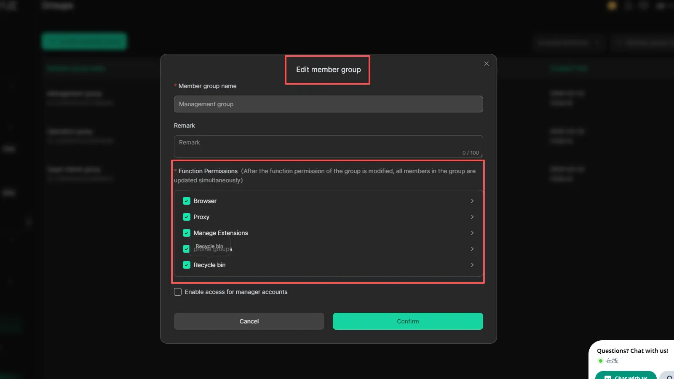The width and height of the screenshot is (674, 379).
Task: Click the Member group name field
Action: [x=328, y=104]
